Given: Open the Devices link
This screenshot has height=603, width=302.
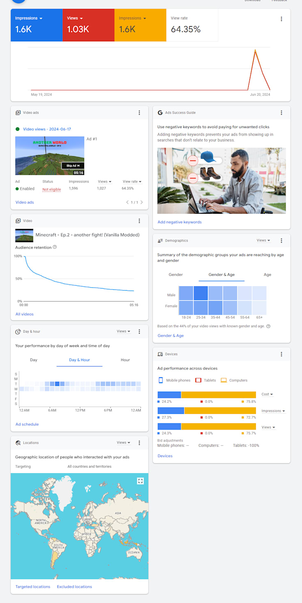Looking at the screenshot, I should click(x=165, y=456).
